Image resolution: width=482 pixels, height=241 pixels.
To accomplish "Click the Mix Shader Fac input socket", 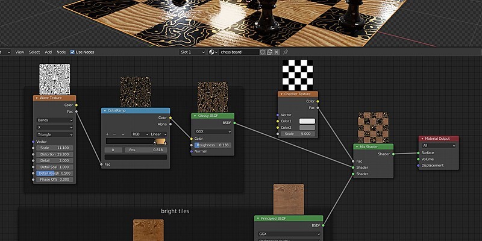I will pos(353,161).
